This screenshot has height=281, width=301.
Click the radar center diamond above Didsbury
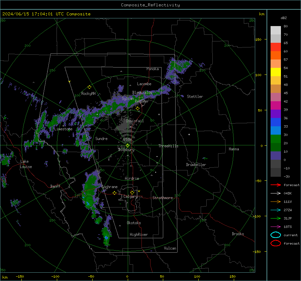[x=128, y=145]
